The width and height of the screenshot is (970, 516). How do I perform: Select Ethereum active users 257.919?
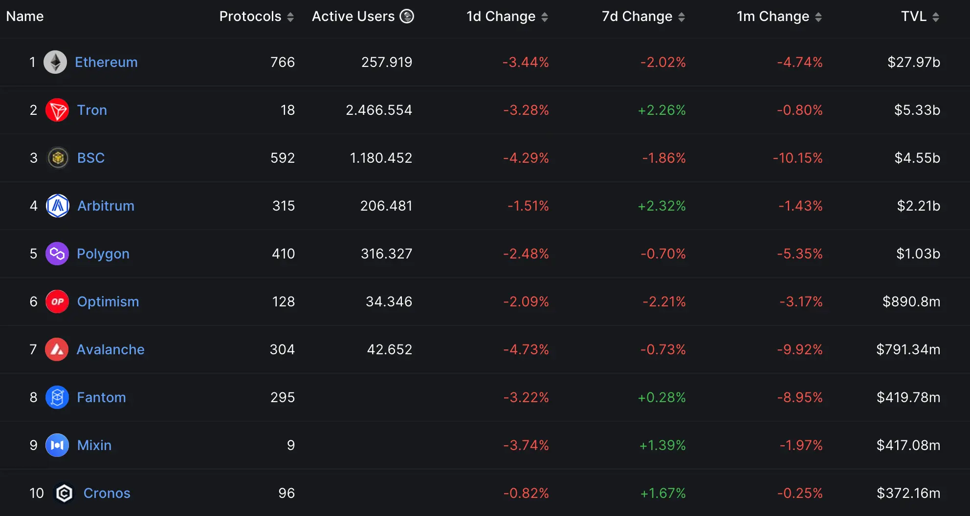click(x=387, y=62)
